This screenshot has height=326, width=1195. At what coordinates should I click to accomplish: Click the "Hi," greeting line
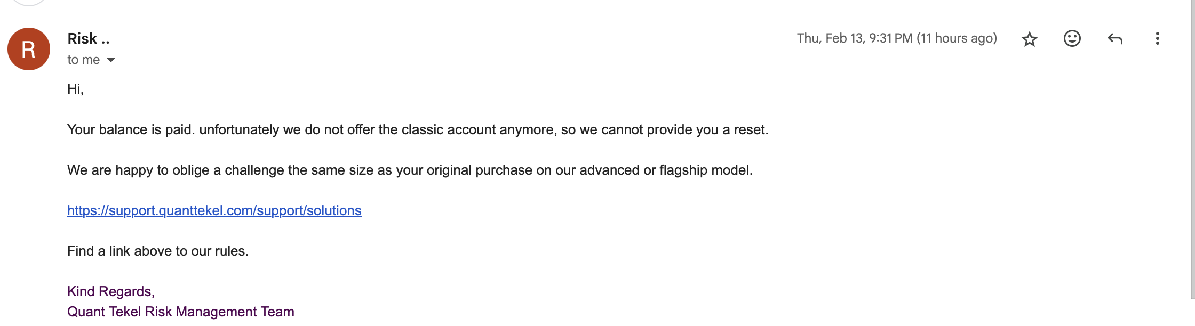coord(75,89)
